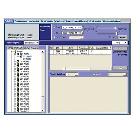Expand the CL5-A(E4) tree node
Image resolution: width=134 pixels, height=134 pixels.
(x=15, y=64)
